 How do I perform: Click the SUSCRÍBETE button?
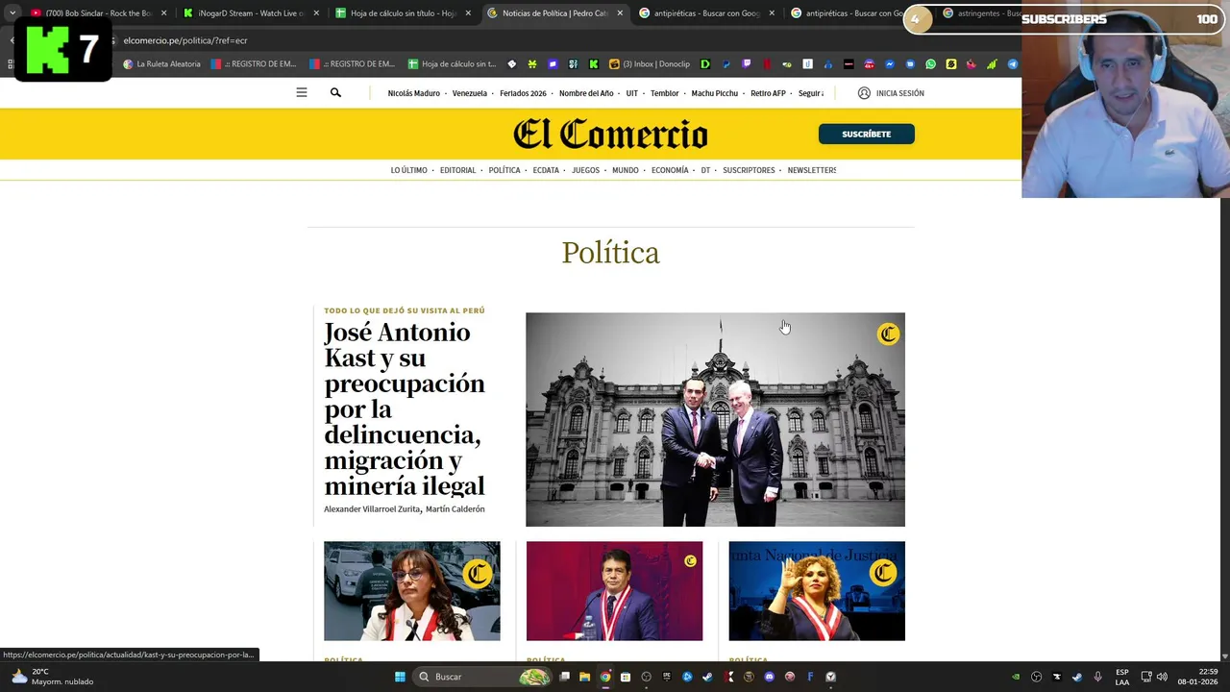tap(867, 134)
